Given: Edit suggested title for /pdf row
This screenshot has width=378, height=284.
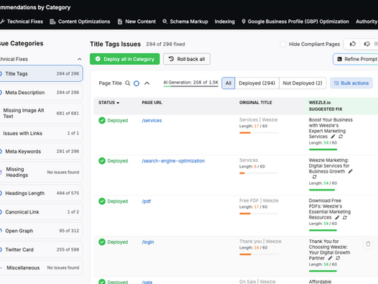Looking at the screenshot, I should 337,218.
